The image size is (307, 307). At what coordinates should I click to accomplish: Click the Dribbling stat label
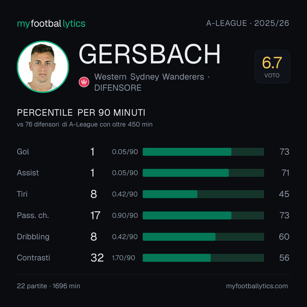coord(33,237)
